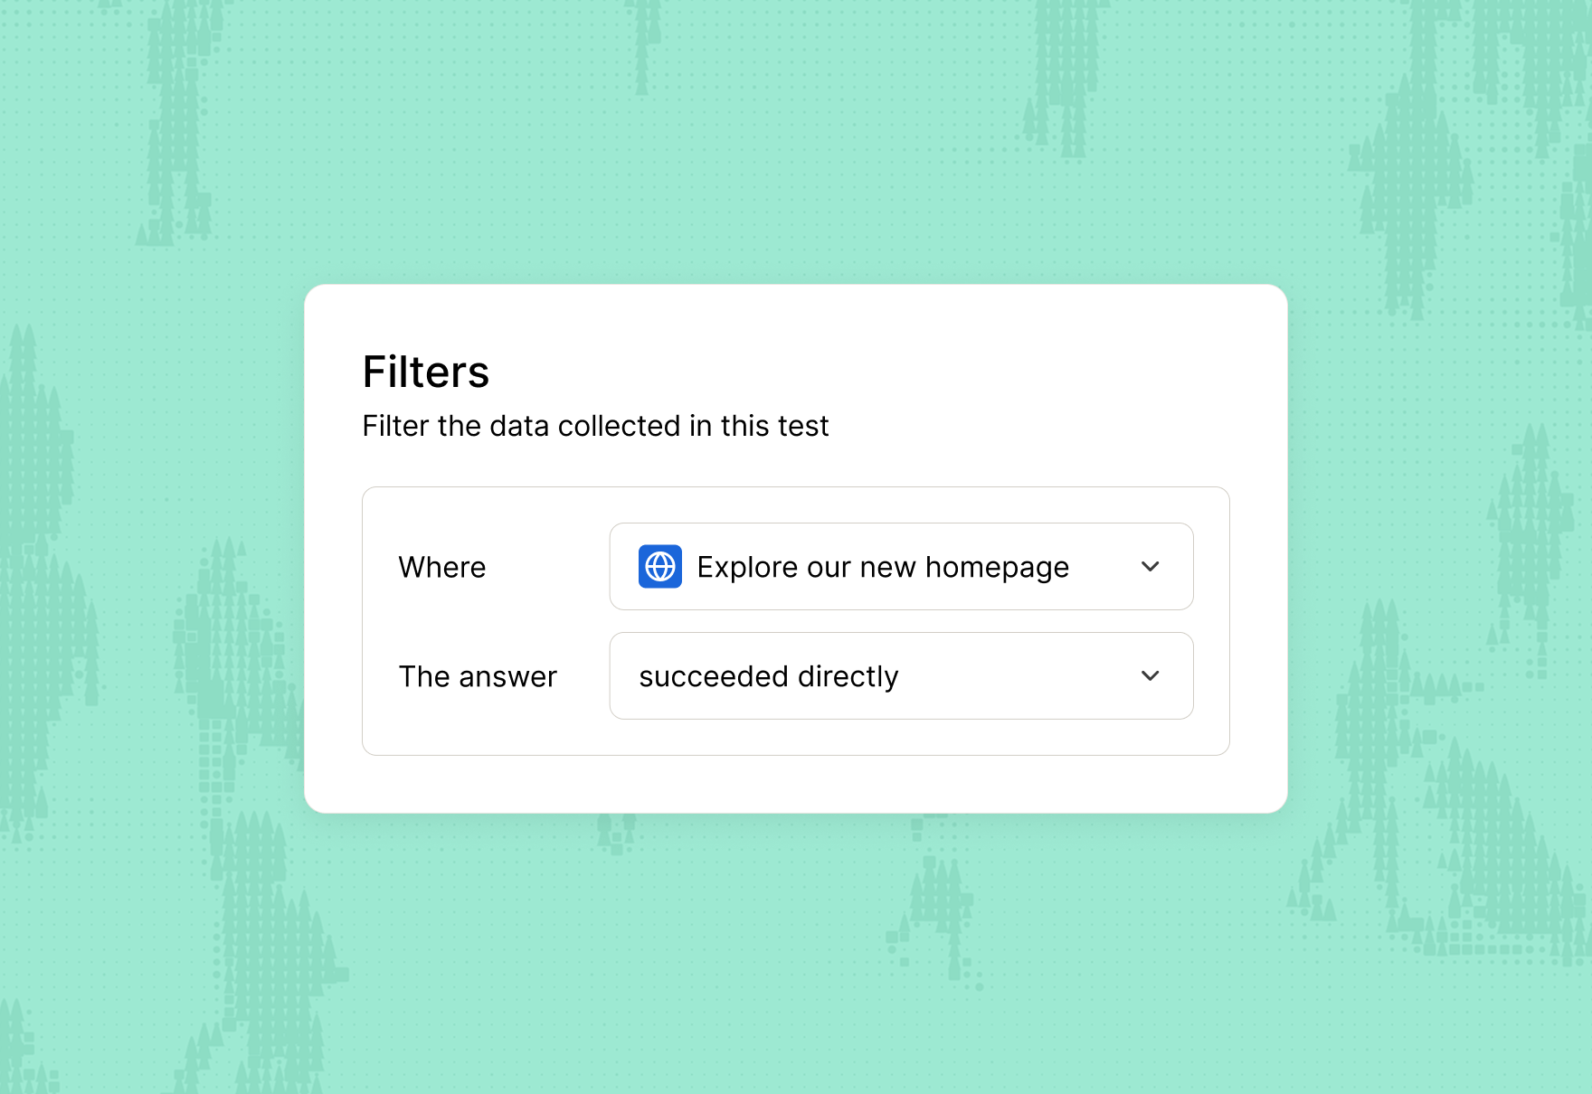Viewport: 1592px width, 1094px height.
Task: Click the "Filter the data collected" subtitle
Action: click(594, 426)
